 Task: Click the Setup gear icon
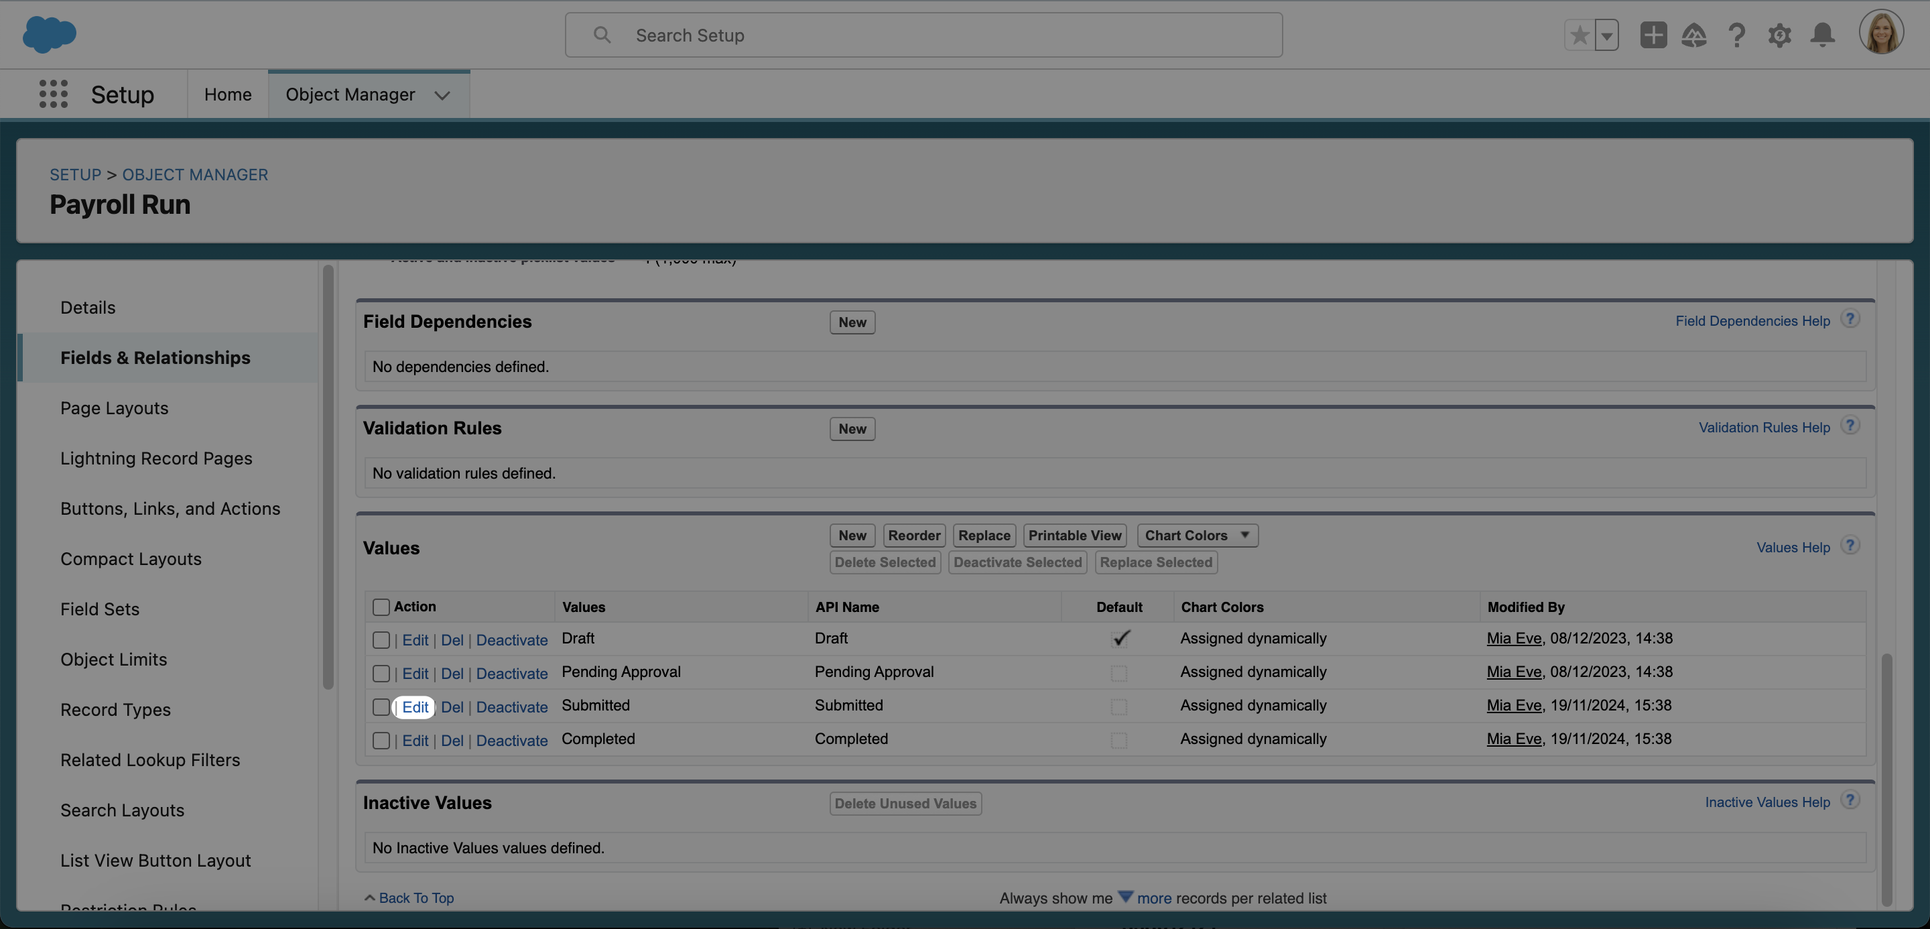point(1780,34)
